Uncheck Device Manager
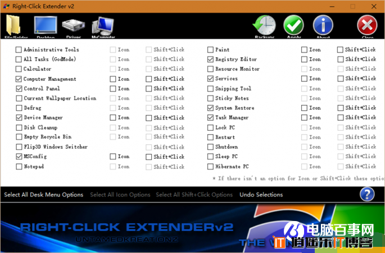The image size is (385, 253). tap(19, 118)
